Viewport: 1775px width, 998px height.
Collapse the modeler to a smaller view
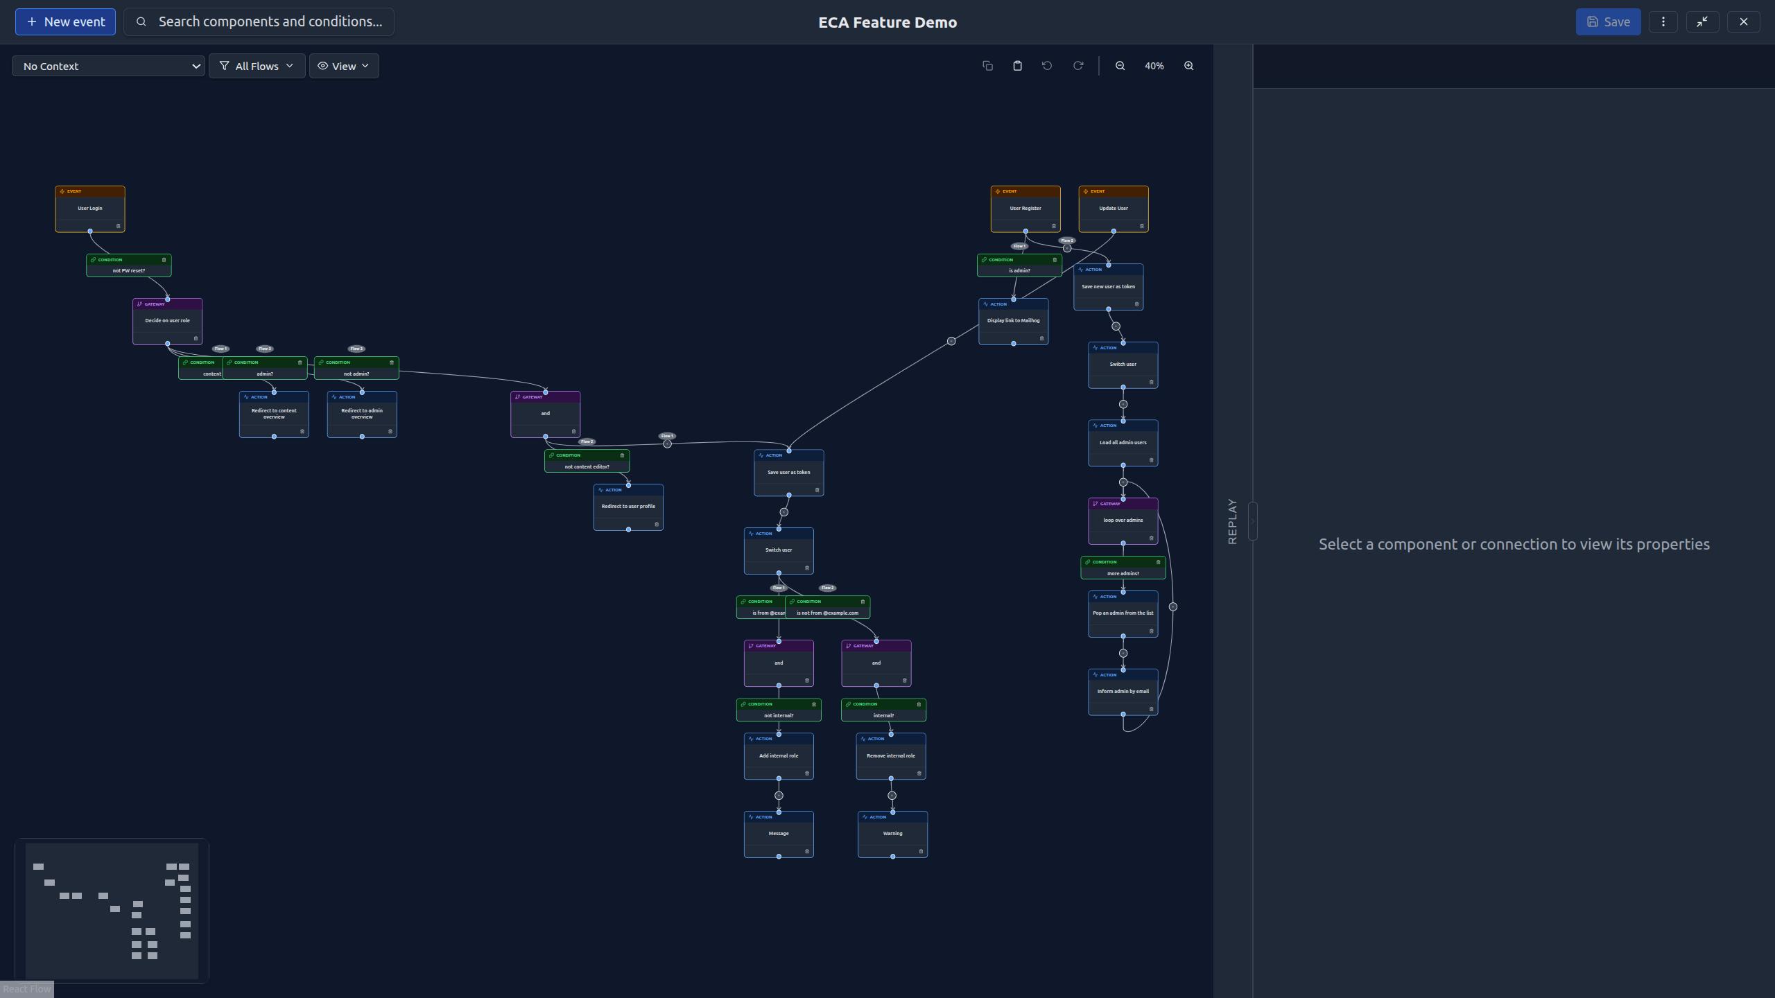click(1702, 21)
